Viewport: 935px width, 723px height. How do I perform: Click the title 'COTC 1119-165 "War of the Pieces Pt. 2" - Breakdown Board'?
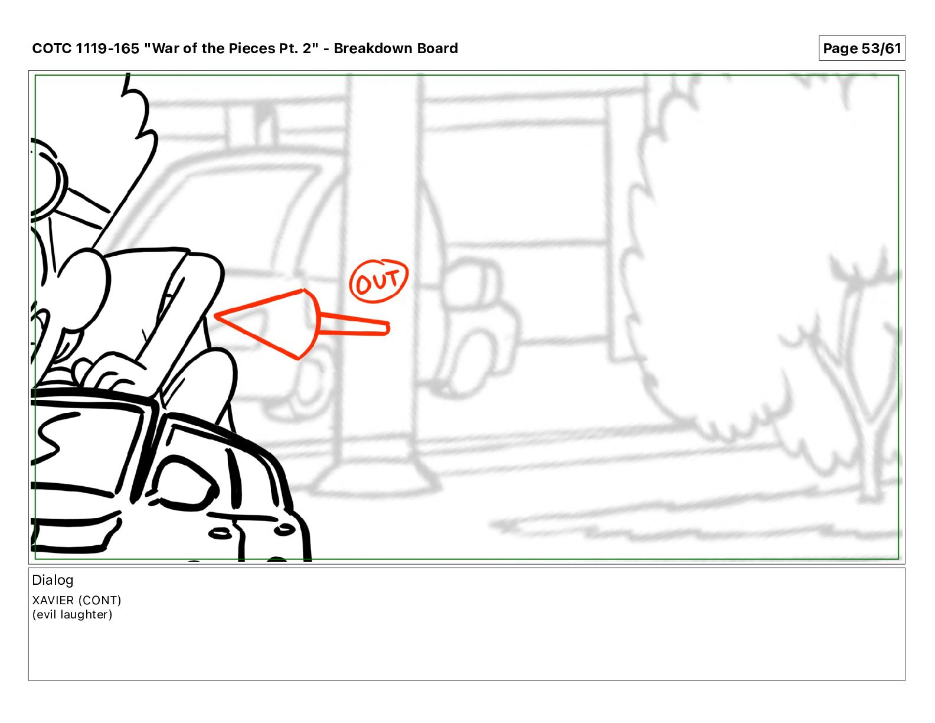click(x=245, y=48)
